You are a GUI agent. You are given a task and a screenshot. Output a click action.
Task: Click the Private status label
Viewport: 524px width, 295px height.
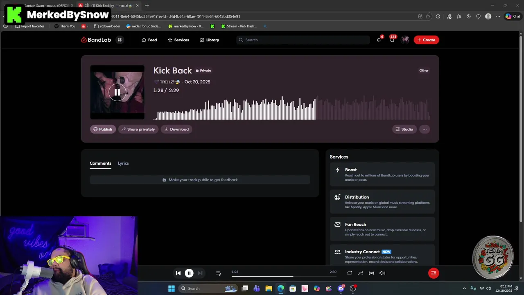pyautogui.click(x=203, y=70)
